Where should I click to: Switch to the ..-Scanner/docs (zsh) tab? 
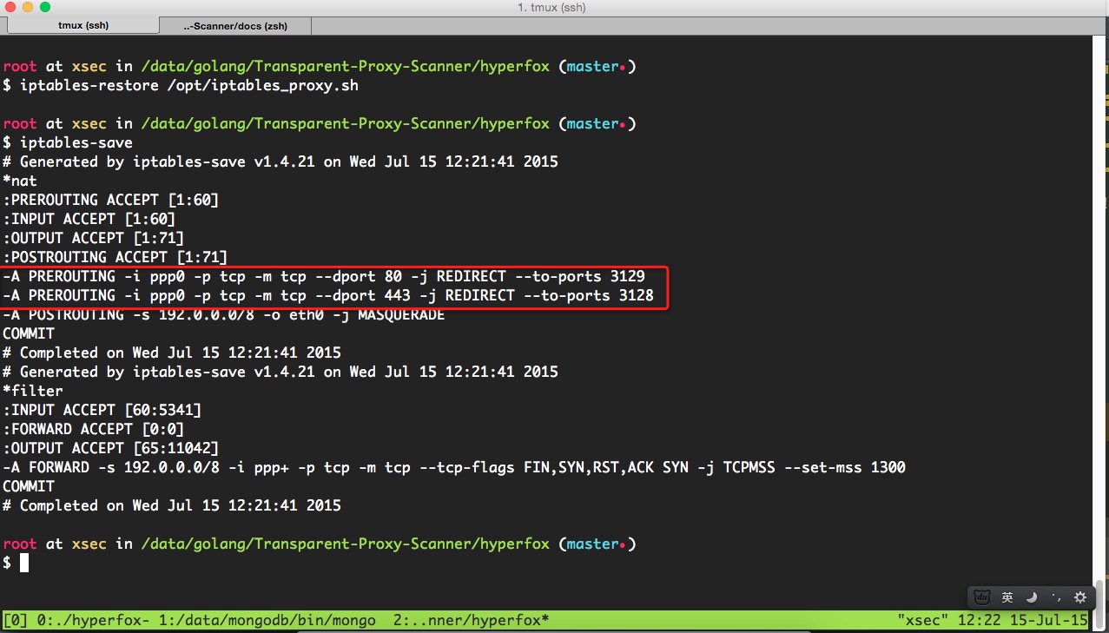[x=235, y=26]
